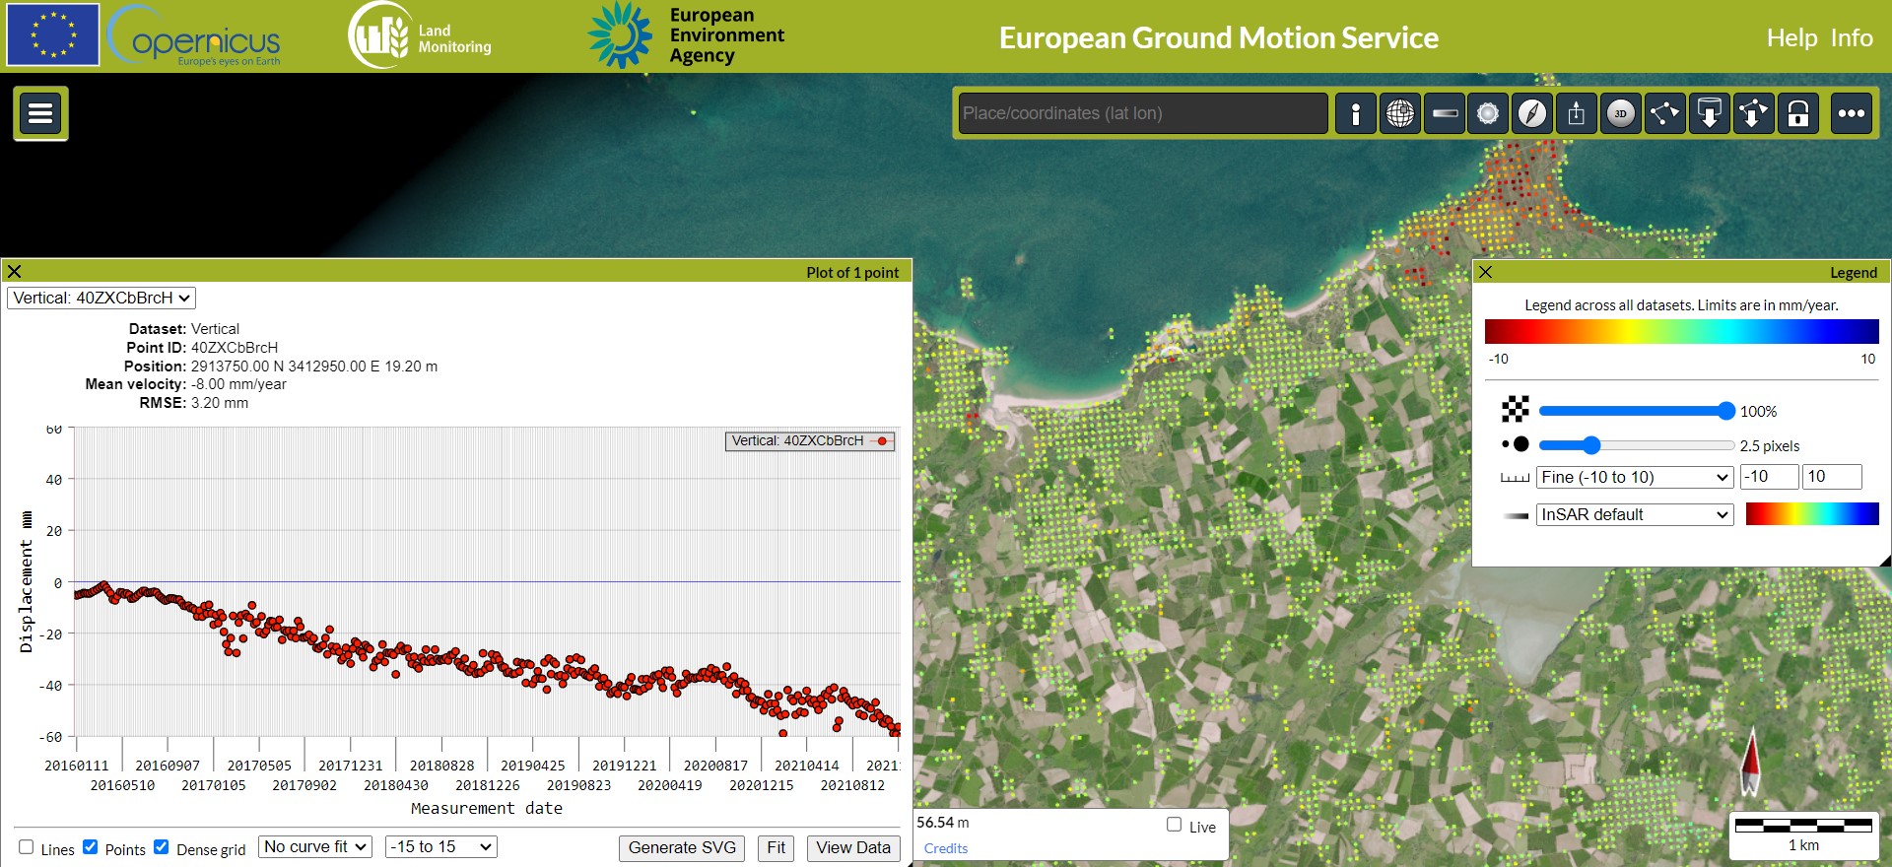This screenshot has height=867, width=1892.
Task: Click the legend color gradient bar
Action: (1681, 331)
